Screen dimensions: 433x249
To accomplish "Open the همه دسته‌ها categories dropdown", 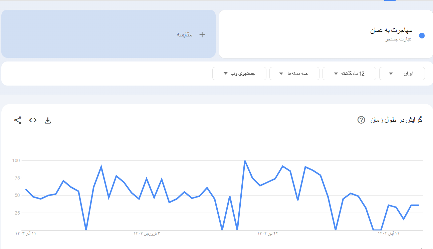I will pyautogui.click(x=294, y=74).
